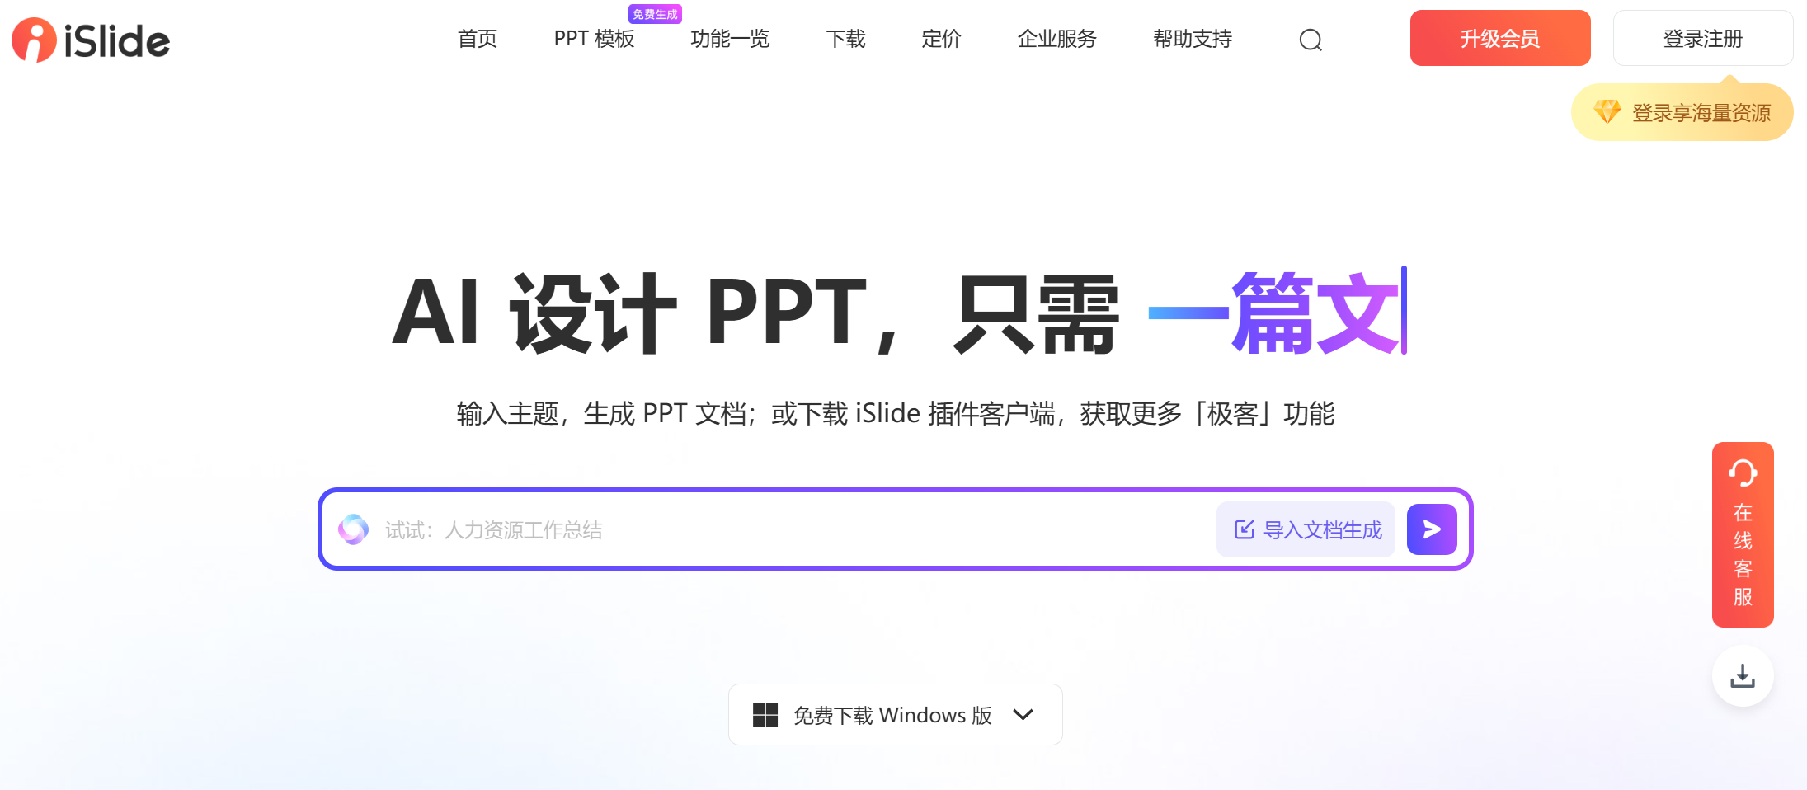This screenshot has height=790, width=1807.
Task: Click the 升级会员 button
Action: tap(1500, 38)
